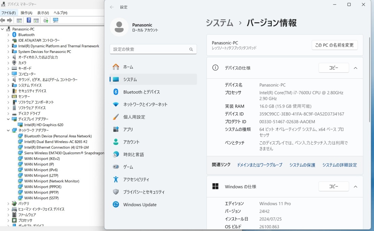Click the Home (ホーム) house icon in Settings
The width and height of the screenshot is (374, 231).
pyautogui.click(x=116, y=67)
